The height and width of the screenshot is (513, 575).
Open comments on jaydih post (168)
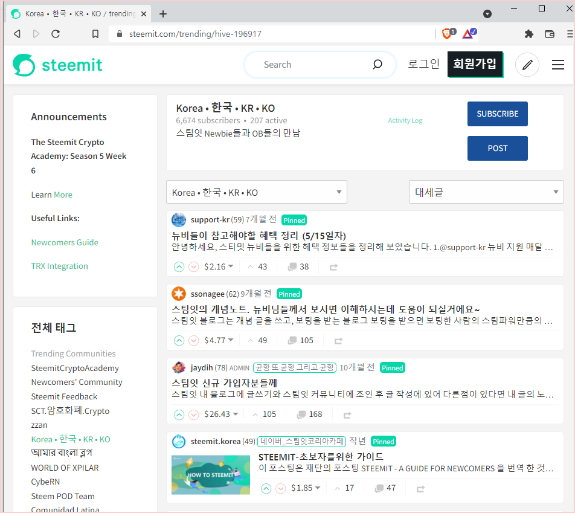(309, 415)
